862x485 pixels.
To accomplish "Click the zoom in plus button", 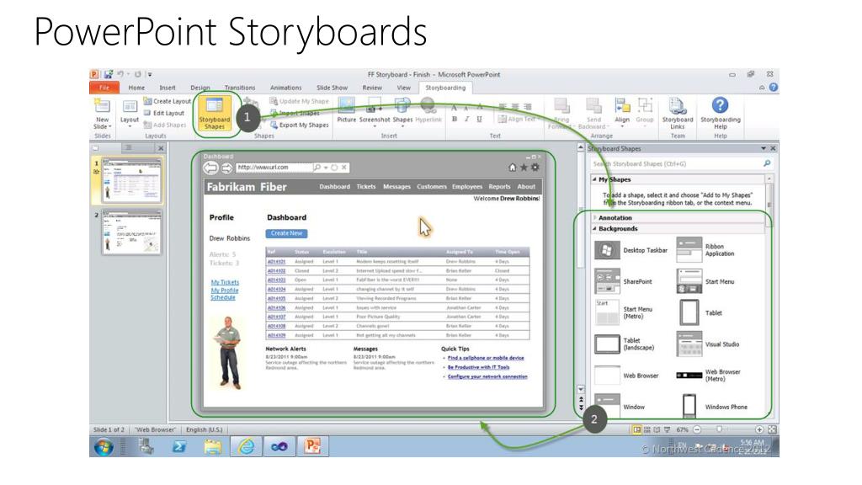I will tap(759, 429).
